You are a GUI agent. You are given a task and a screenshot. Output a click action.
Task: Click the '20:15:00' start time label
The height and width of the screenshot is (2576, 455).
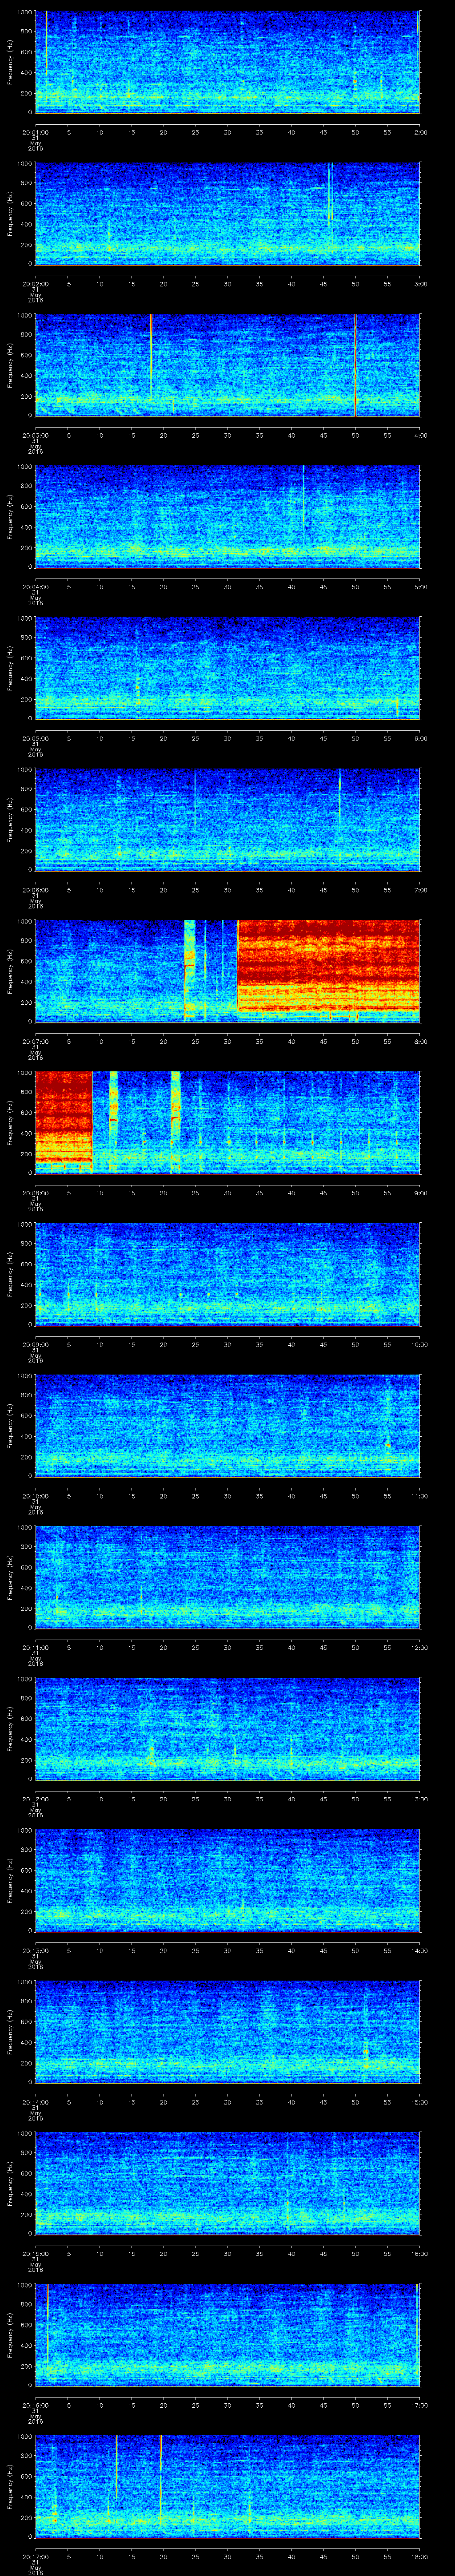coord(35,2253)
